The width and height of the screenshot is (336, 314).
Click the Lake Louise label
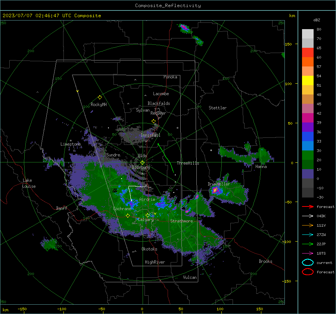[x=29, y=183]
